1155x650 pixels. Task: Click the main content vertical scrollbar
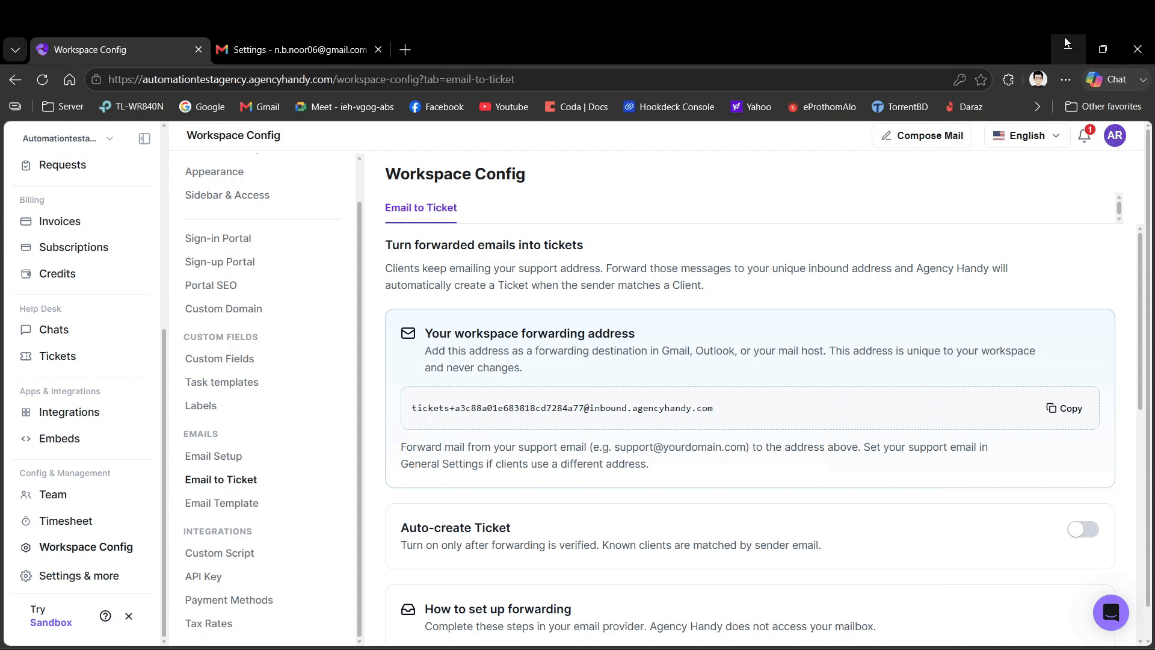[1139, 322]
